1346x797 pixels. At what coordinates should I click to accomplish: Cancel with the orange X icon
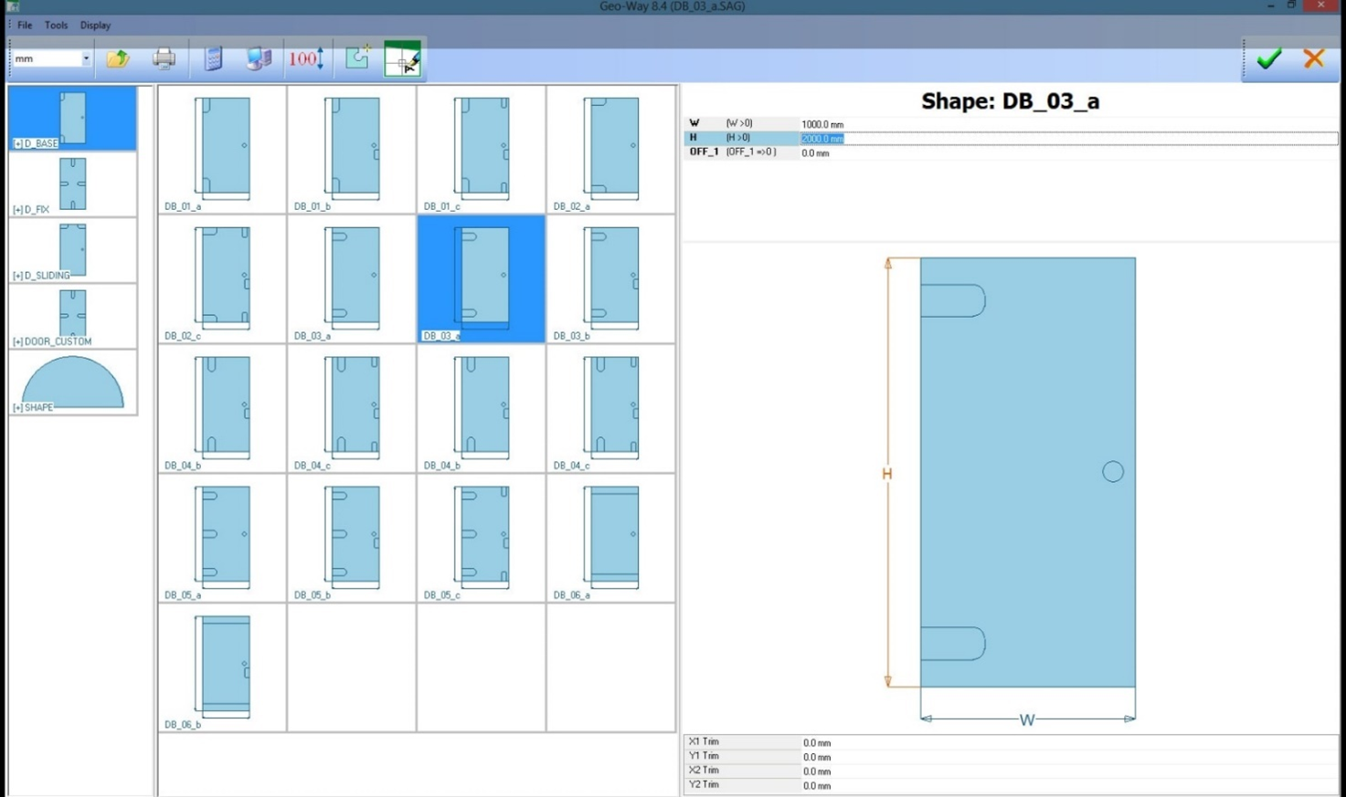pos(1314,58)
